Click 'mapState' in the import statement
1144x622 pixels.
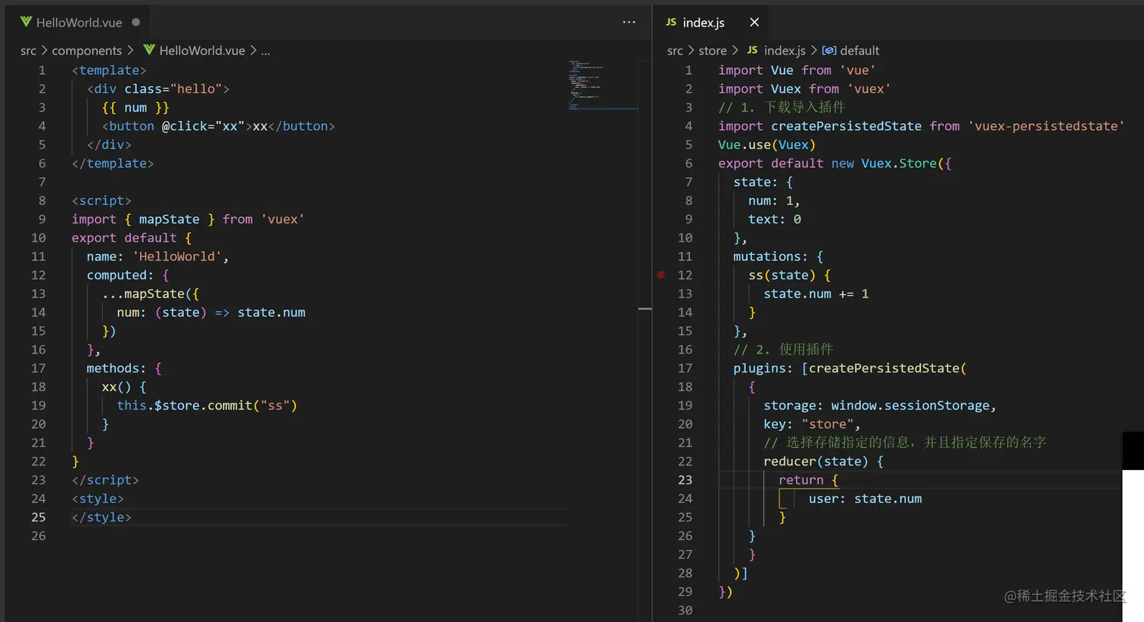169,219
